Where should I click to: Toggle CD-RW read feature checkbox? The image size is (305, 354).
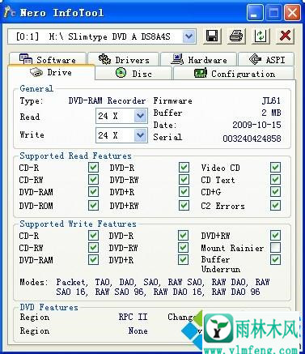pos(93,180)
